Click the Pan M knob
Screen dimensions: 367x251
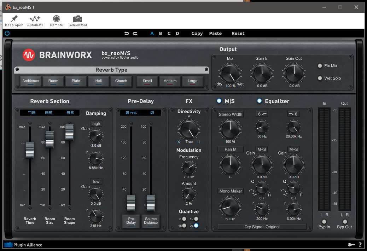[230, 165]
